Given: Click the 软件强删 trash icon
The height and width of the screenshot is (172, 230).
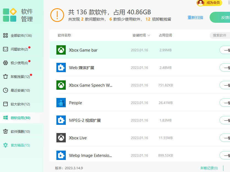Looking at the screenshot, I should (x=6, y=131).
